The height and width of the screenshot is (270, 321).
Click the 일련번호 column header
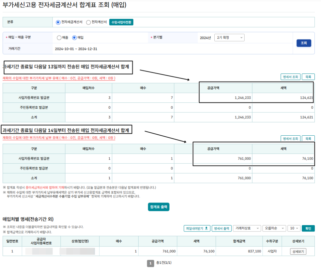(x=12, y=241)
